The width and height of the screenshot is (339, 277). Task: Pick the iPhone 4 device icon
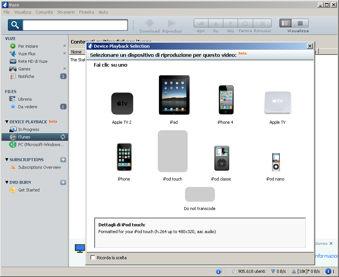tap(226, 100)
